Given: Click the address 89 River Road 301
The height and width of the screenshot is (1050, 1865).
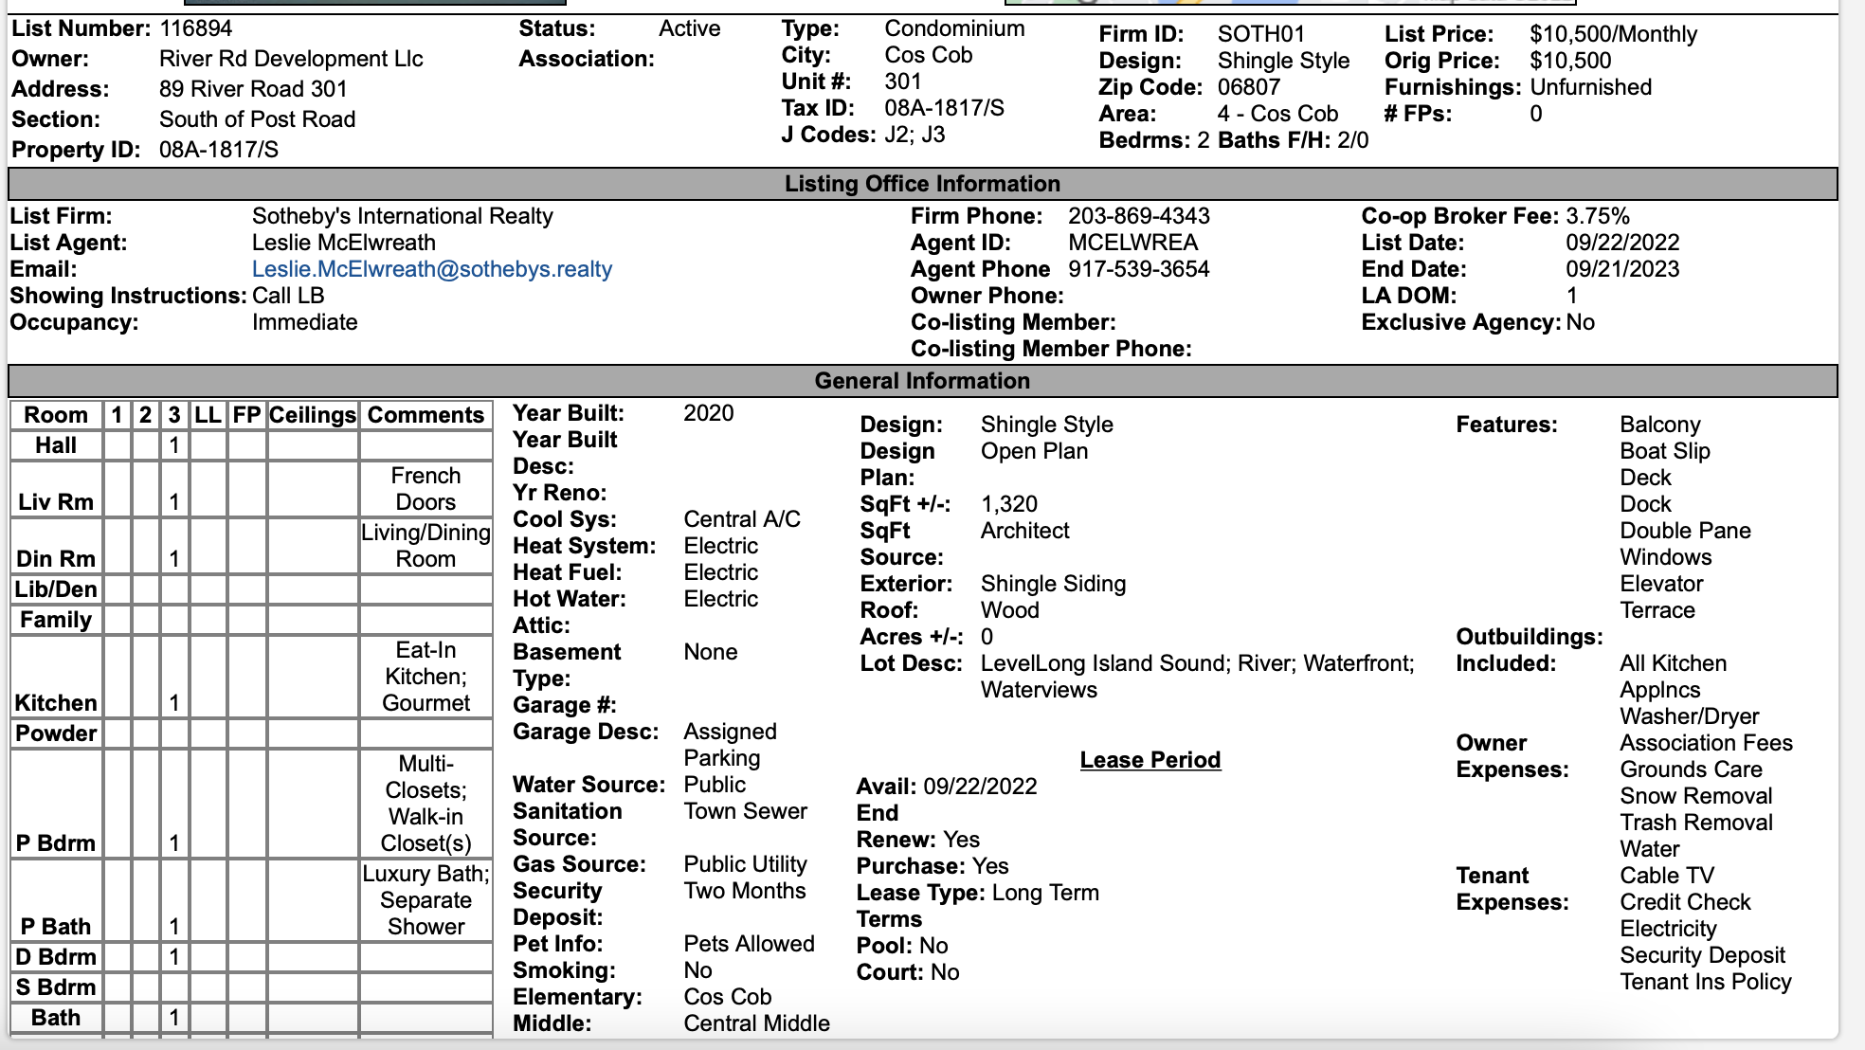Looking at the screenshot, I should [253, 89].
